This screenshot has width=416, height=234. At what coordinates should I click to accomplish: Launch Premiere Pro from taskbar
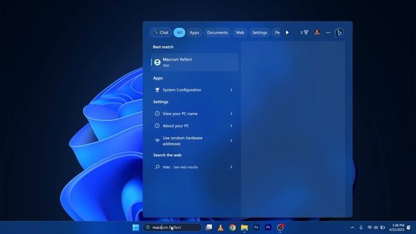coord(268,227)
